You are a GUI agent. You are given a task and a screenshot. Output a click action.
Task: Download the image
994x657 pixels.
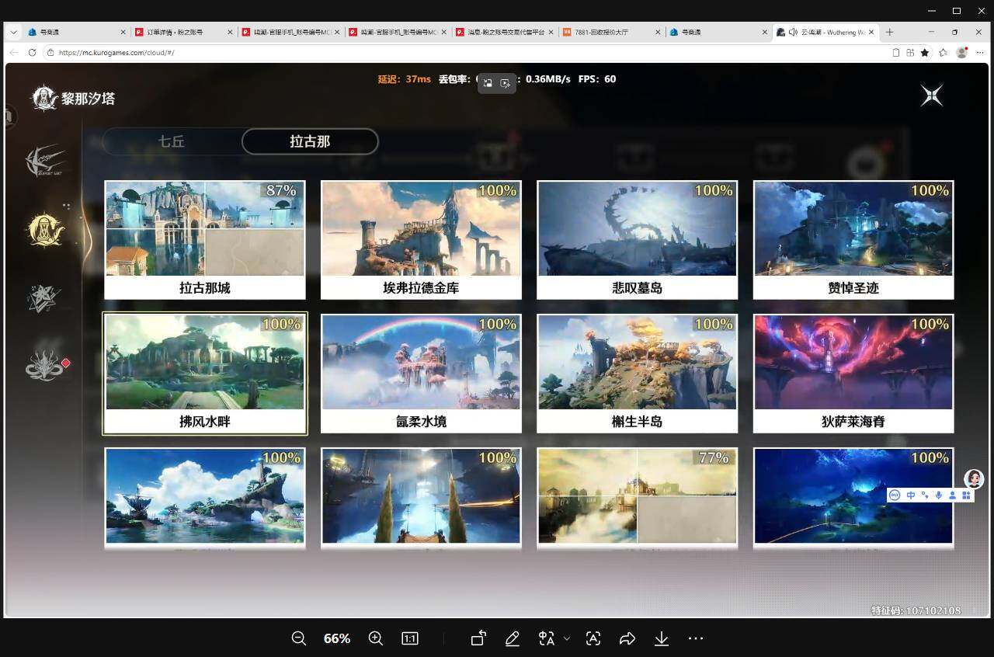662,638
